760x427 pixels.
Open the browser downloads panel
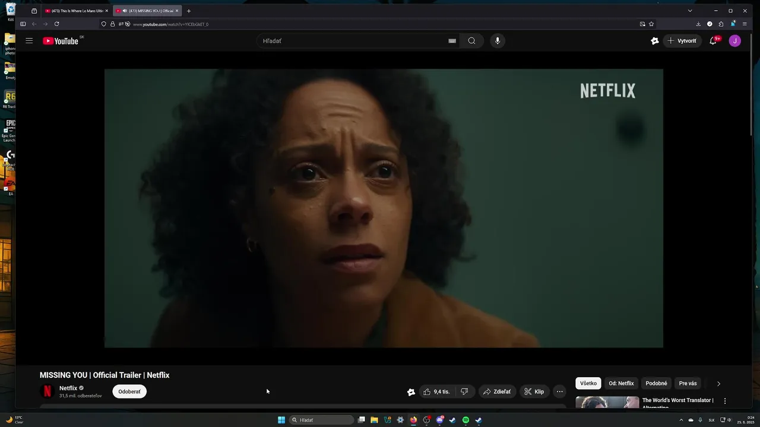pos(698,24)
